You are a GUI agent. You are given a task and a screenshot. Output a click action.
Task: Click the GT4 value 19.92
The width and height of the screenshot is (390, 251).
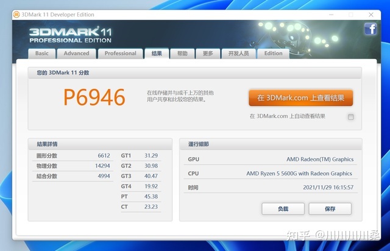click(151, 186)
